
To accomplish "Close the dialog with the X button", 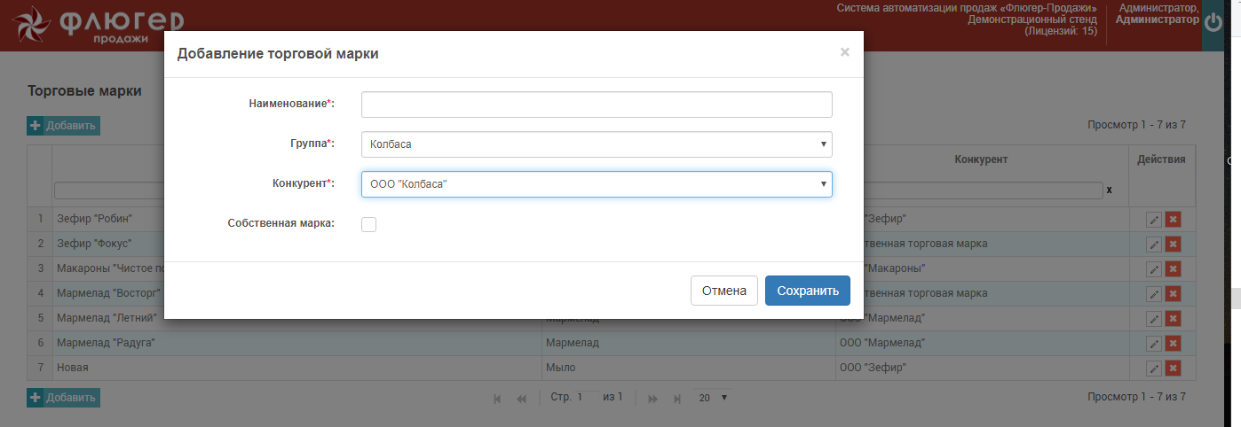I will [844, 52].
